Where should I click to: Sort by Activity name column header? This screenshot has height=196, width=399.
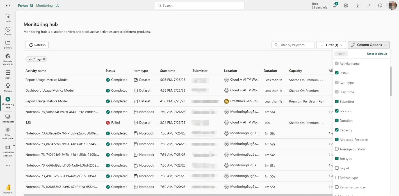click(x=36, y=71)
